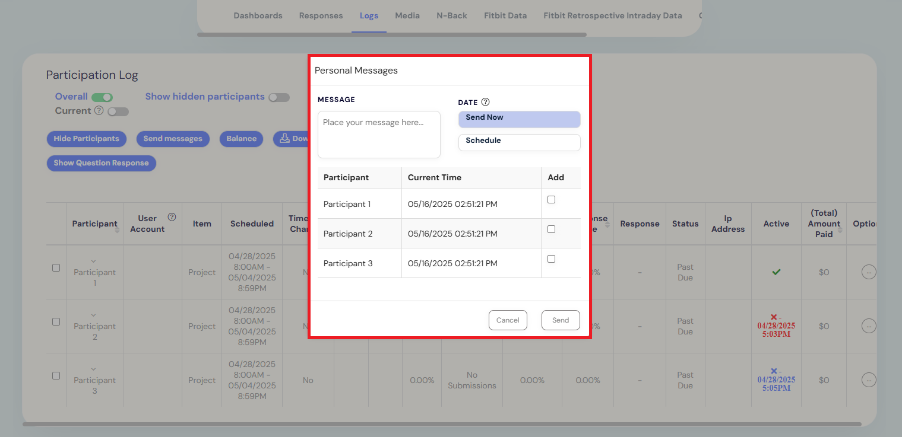Image resolution: width=902 pixels, height=437 pixels.
Task: Open the N-Back tab
Action: point(452,15)
